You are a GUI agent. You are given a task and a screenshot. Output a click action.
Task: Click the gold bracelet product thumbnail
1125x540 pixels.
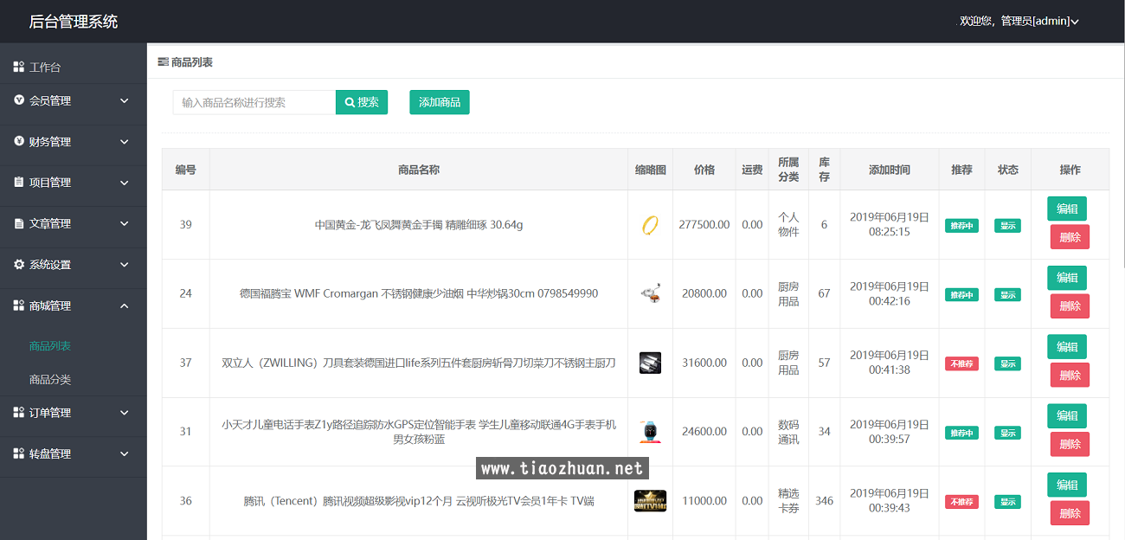coord(650,225)
